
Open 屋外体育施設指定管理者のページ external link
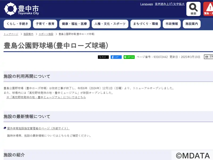coord(38,128)
